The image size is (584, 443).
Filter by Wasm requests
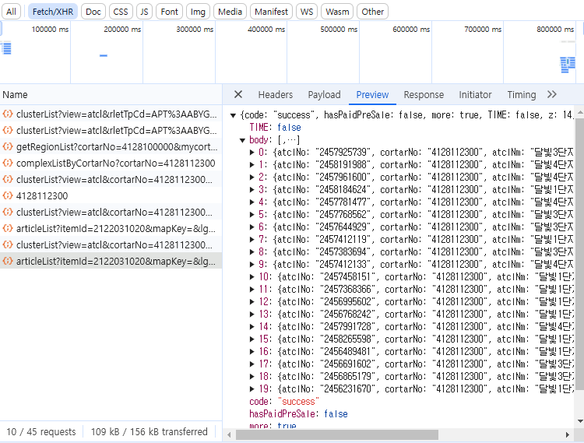[337, 12]
